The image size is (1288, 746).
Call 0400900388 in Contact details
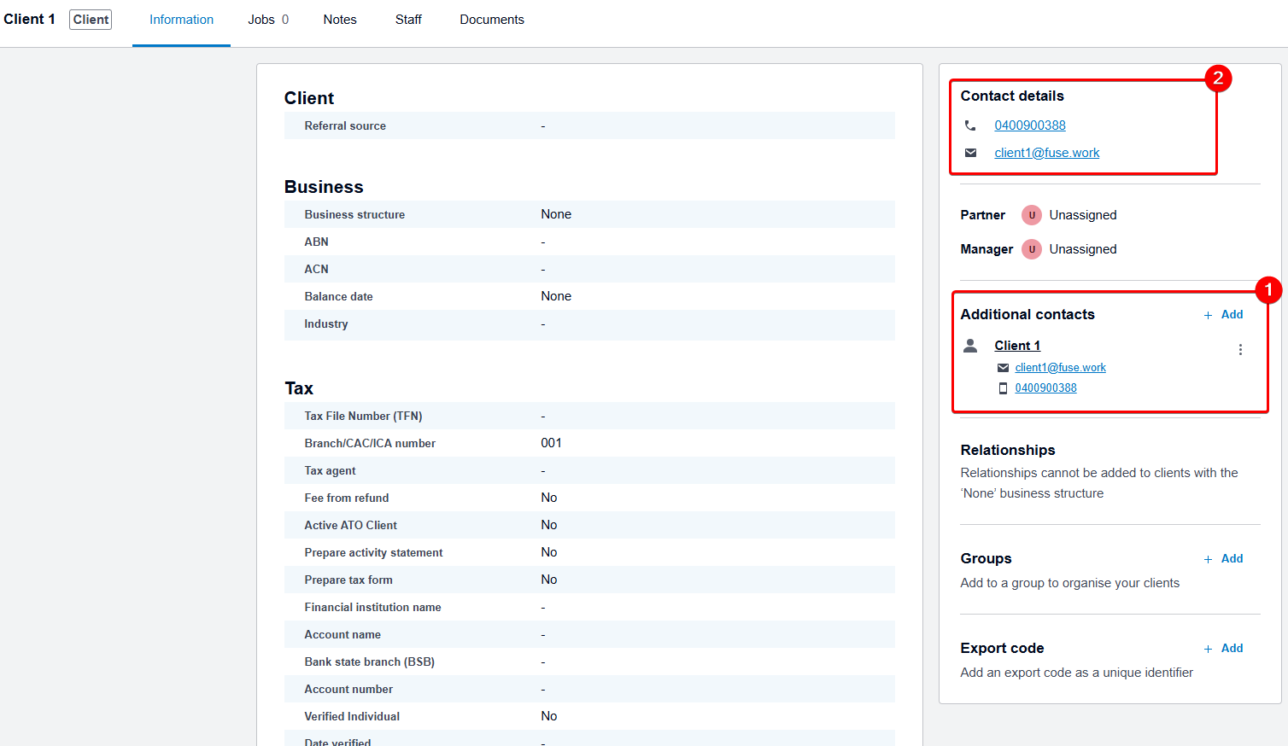tap(1030, 125)
